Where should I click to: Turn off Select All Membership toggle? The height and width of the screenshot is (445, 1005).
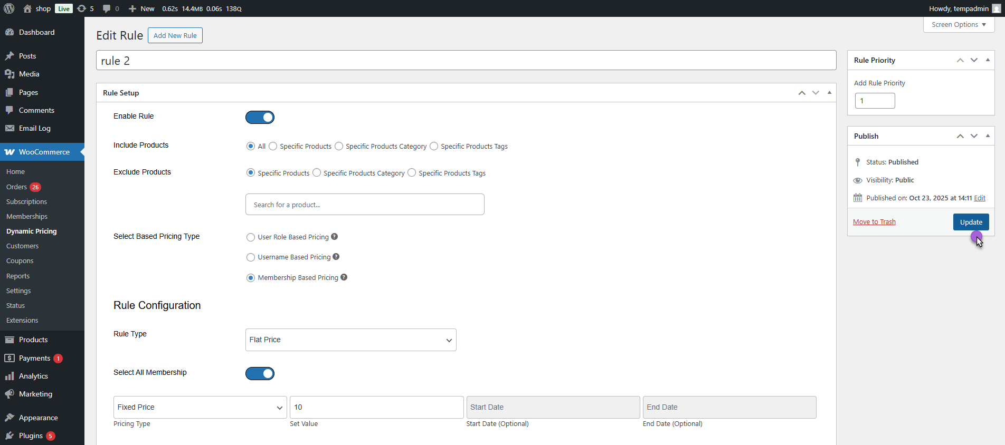[260, 373]
